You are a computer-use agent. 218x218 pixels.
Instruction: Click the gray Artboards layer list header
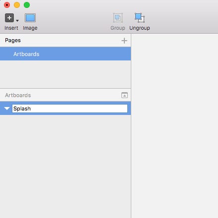pyautogui.click(x=18, y=95)
